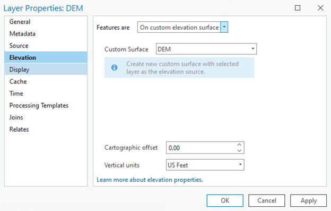This screenshot has height=211, width=331.
Task: Expand the Features are dropdown arrow
Action: (x=224, y=27)
